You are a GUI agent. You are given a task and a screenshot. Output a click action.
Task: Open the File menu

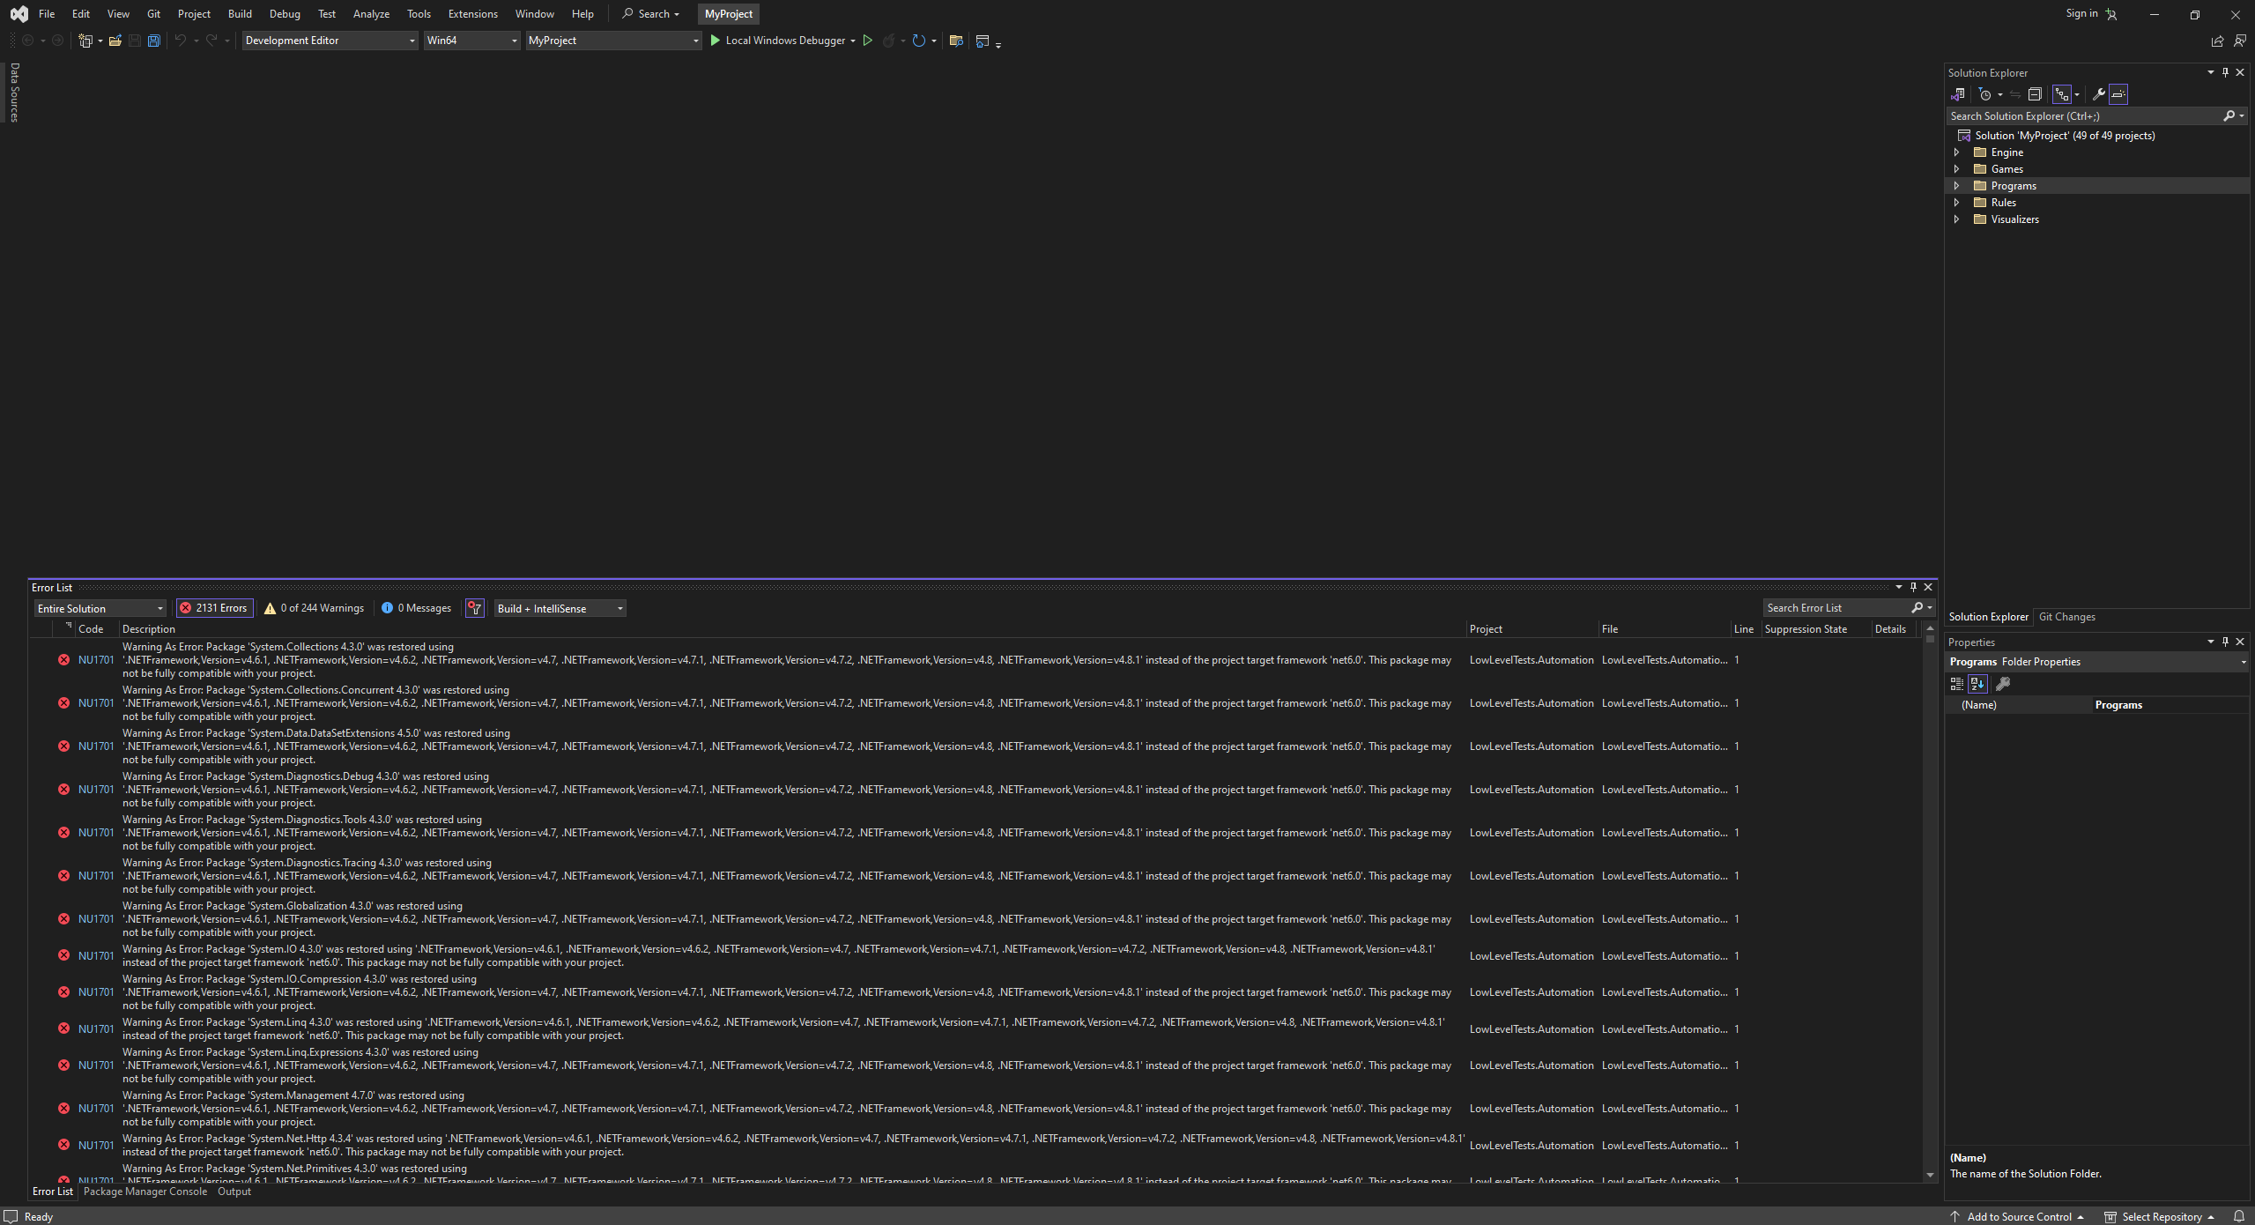click(x=47, y=14)
